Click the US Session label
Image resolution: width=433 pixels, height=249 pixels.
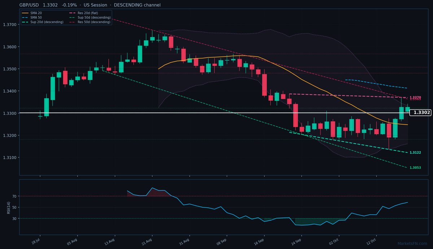[x=95, y=5]
